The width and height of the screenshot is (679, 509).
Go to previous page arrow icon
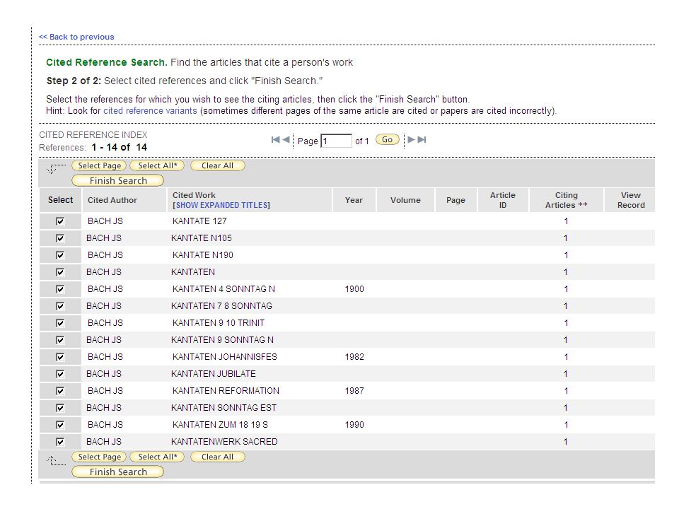coord(286,139)
